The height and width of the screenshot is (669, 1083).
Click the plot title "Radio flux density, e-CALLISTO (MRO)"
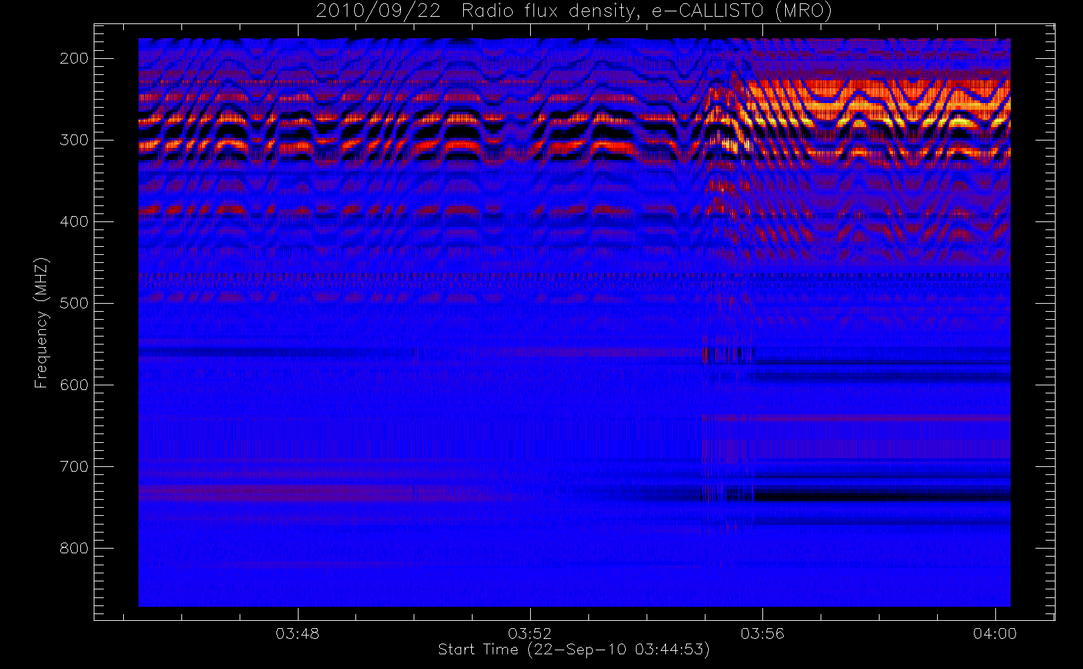coord(647,11)
